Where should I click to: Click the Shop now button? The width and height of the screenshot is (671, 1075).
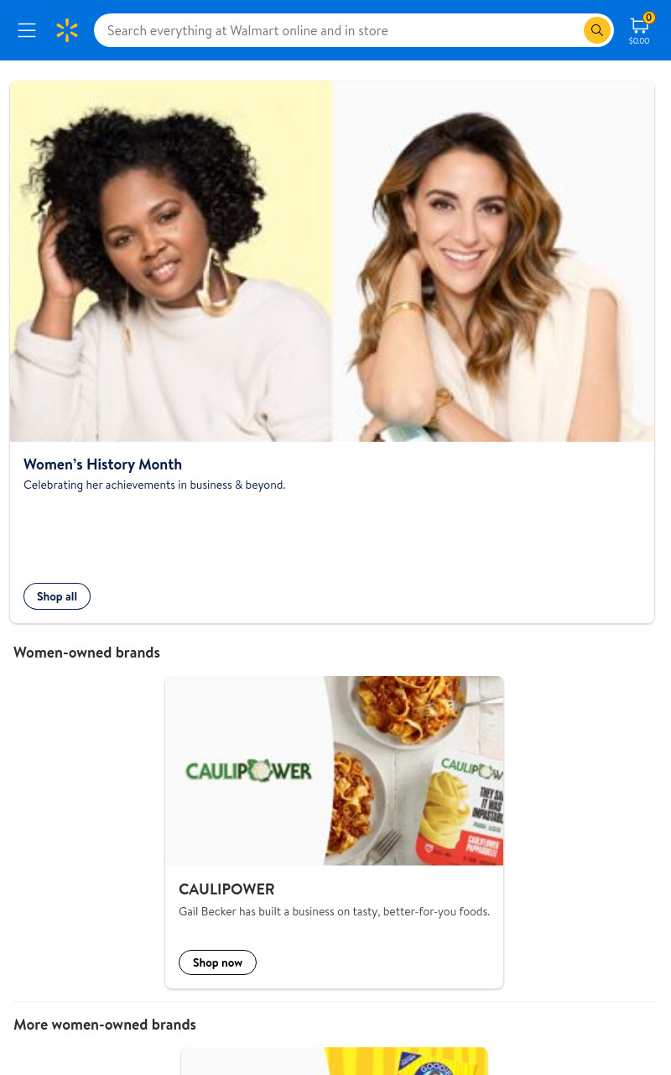pos(217,962)
